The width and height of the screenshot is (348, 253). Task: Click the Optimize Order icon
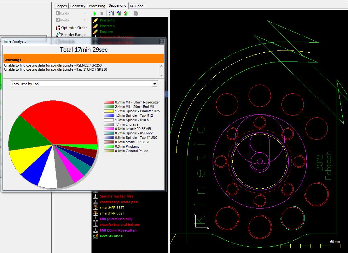[x=58, y=28]
